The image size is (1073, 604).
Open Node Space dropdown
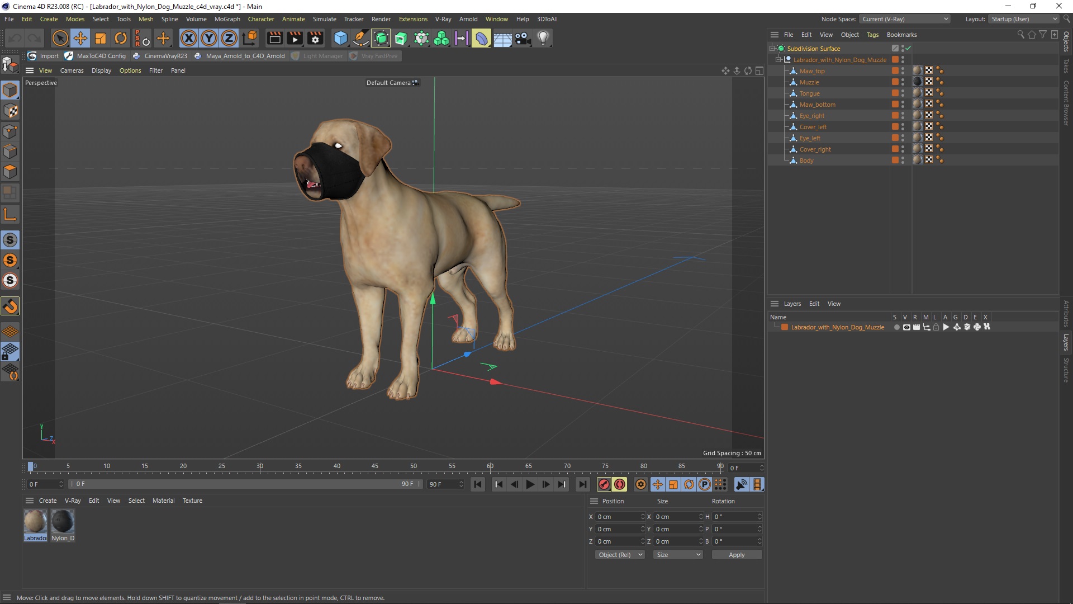[x=905, y=19]
